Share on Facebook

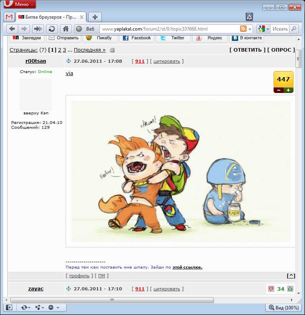click(x=137, y=38)
